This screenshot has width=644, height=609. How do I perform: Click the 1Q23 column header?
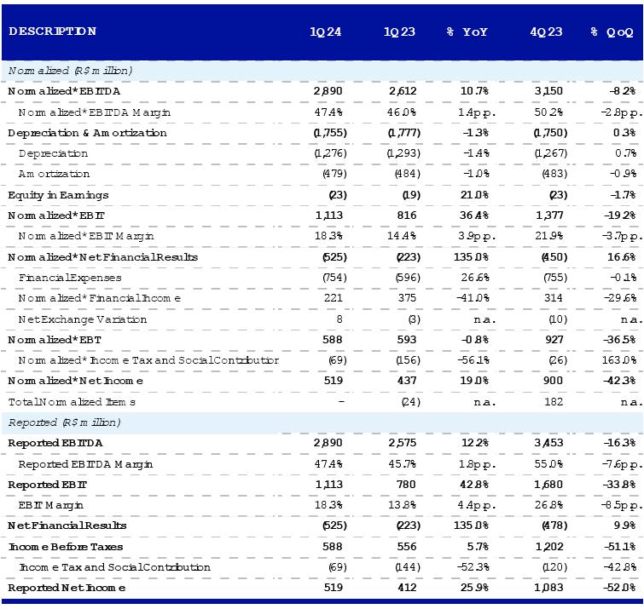click(x=399, y=32)
